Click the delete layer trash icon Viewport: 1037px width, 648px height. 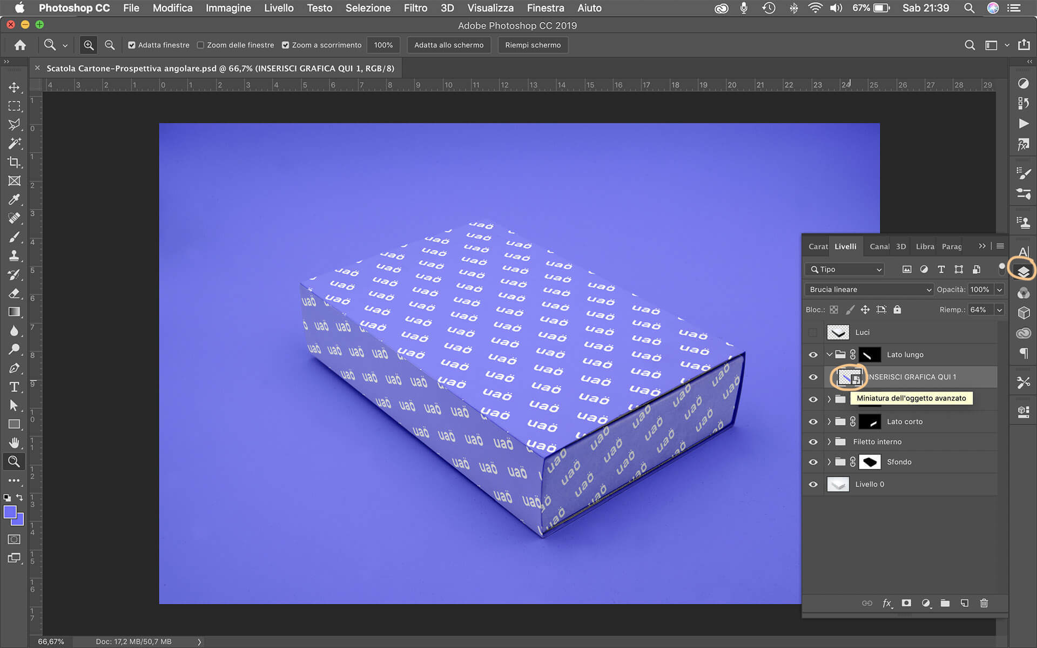click(x=984, y=603)
